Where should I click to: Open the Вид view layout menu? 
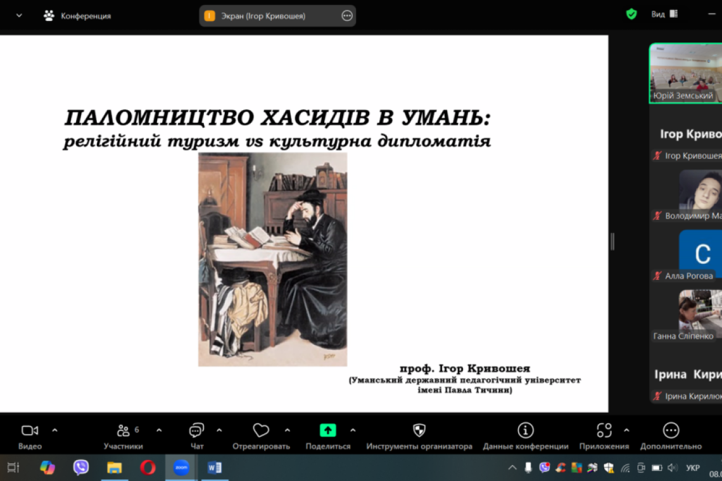(664, 15)
